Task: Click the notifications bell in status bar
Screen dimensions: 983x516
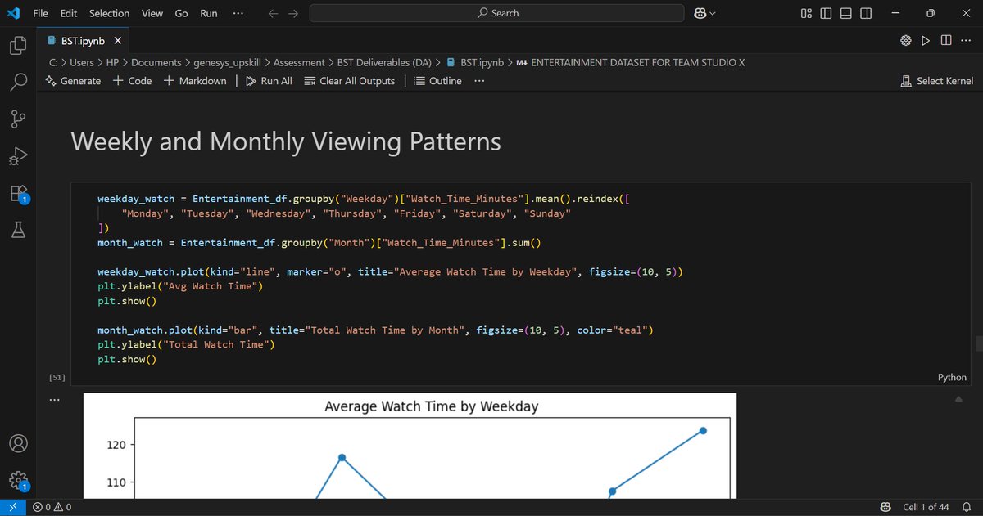Action: pos(967,507)
